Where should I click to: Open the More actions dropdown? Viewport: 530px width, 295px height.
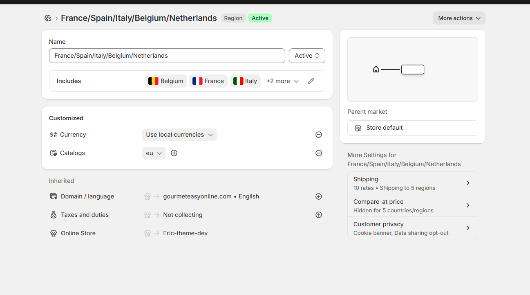click(x=459, y=18)
